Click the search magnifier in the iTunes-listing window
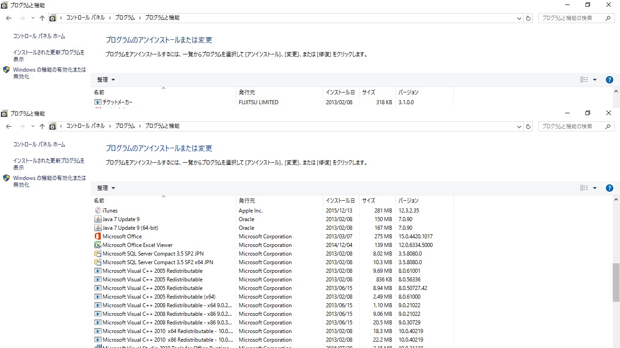The height and width of the screenshot is (348, 620). [609, 126]
